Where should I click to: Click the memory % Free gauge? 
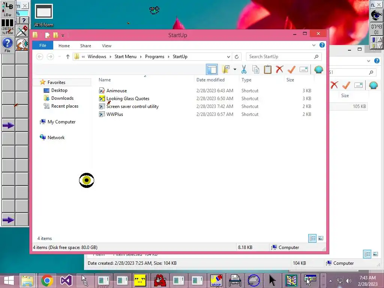click(x=7, y=27)
